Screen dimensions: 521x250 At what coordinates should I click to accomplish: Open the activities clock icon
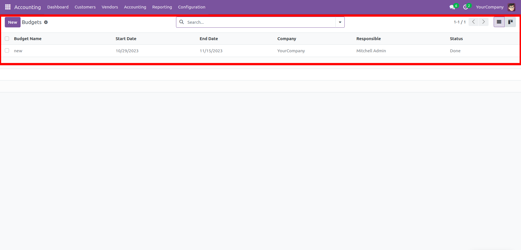click(x=465, y=7)
